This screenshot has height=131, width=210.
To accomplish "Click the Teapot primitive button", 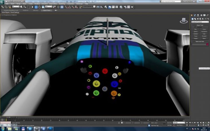I will [196, 39].
